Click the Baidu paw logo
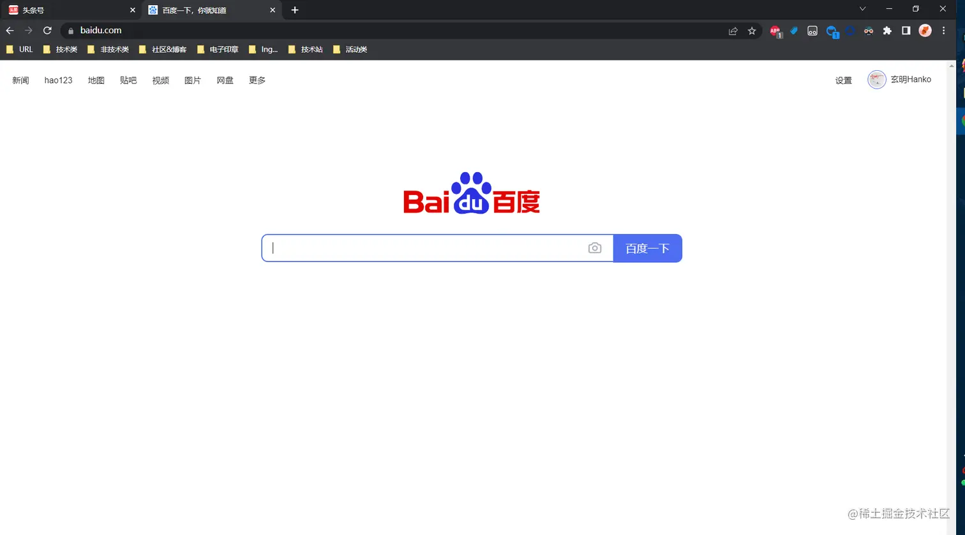This screenshot has width=965, height=535. coord(472,193)
